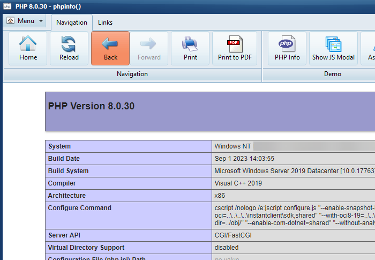Open the Menu dropdown
This screenshot has width=375, height=260.
coord(25,21)
